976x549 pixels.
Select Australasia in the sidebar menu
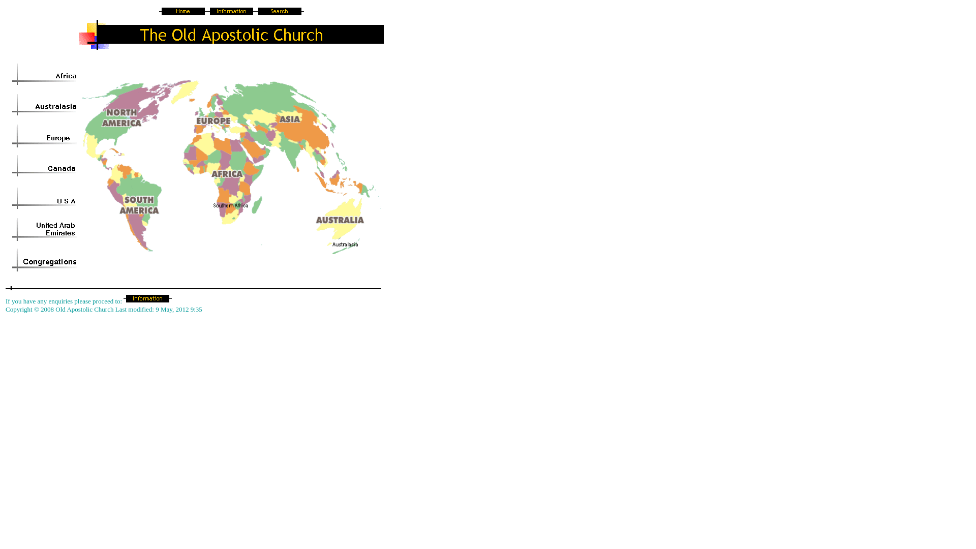tap(45, 105)
